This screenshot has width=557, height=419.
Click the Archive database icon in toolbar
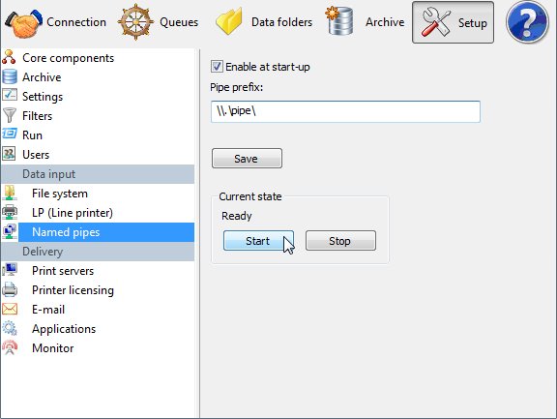338,20
